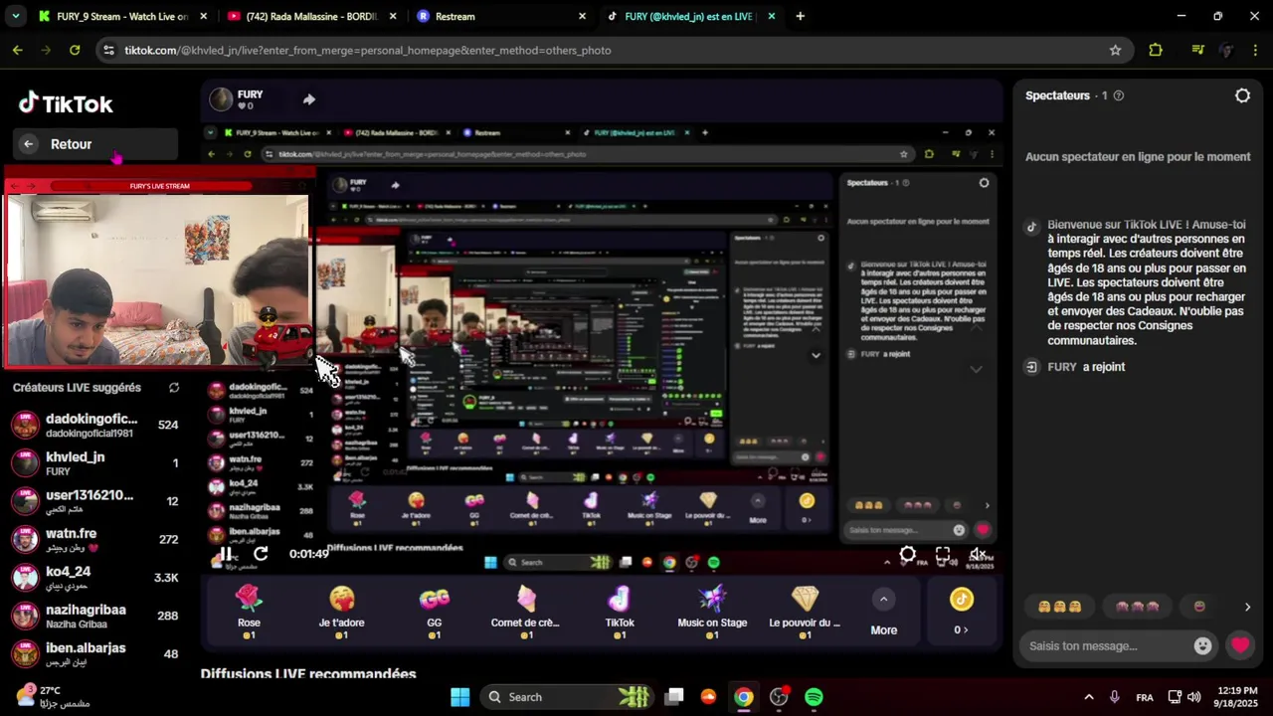Open Spectateurs info help icon
Screen dimensions: 1273x716
point(1119,95)
